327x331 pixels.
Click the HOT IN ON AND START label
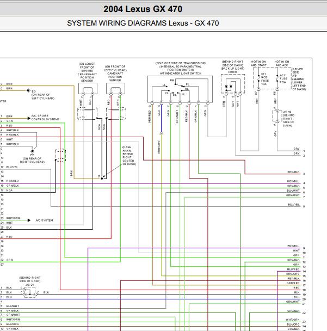pyautogui.click(x=258, y=64)
